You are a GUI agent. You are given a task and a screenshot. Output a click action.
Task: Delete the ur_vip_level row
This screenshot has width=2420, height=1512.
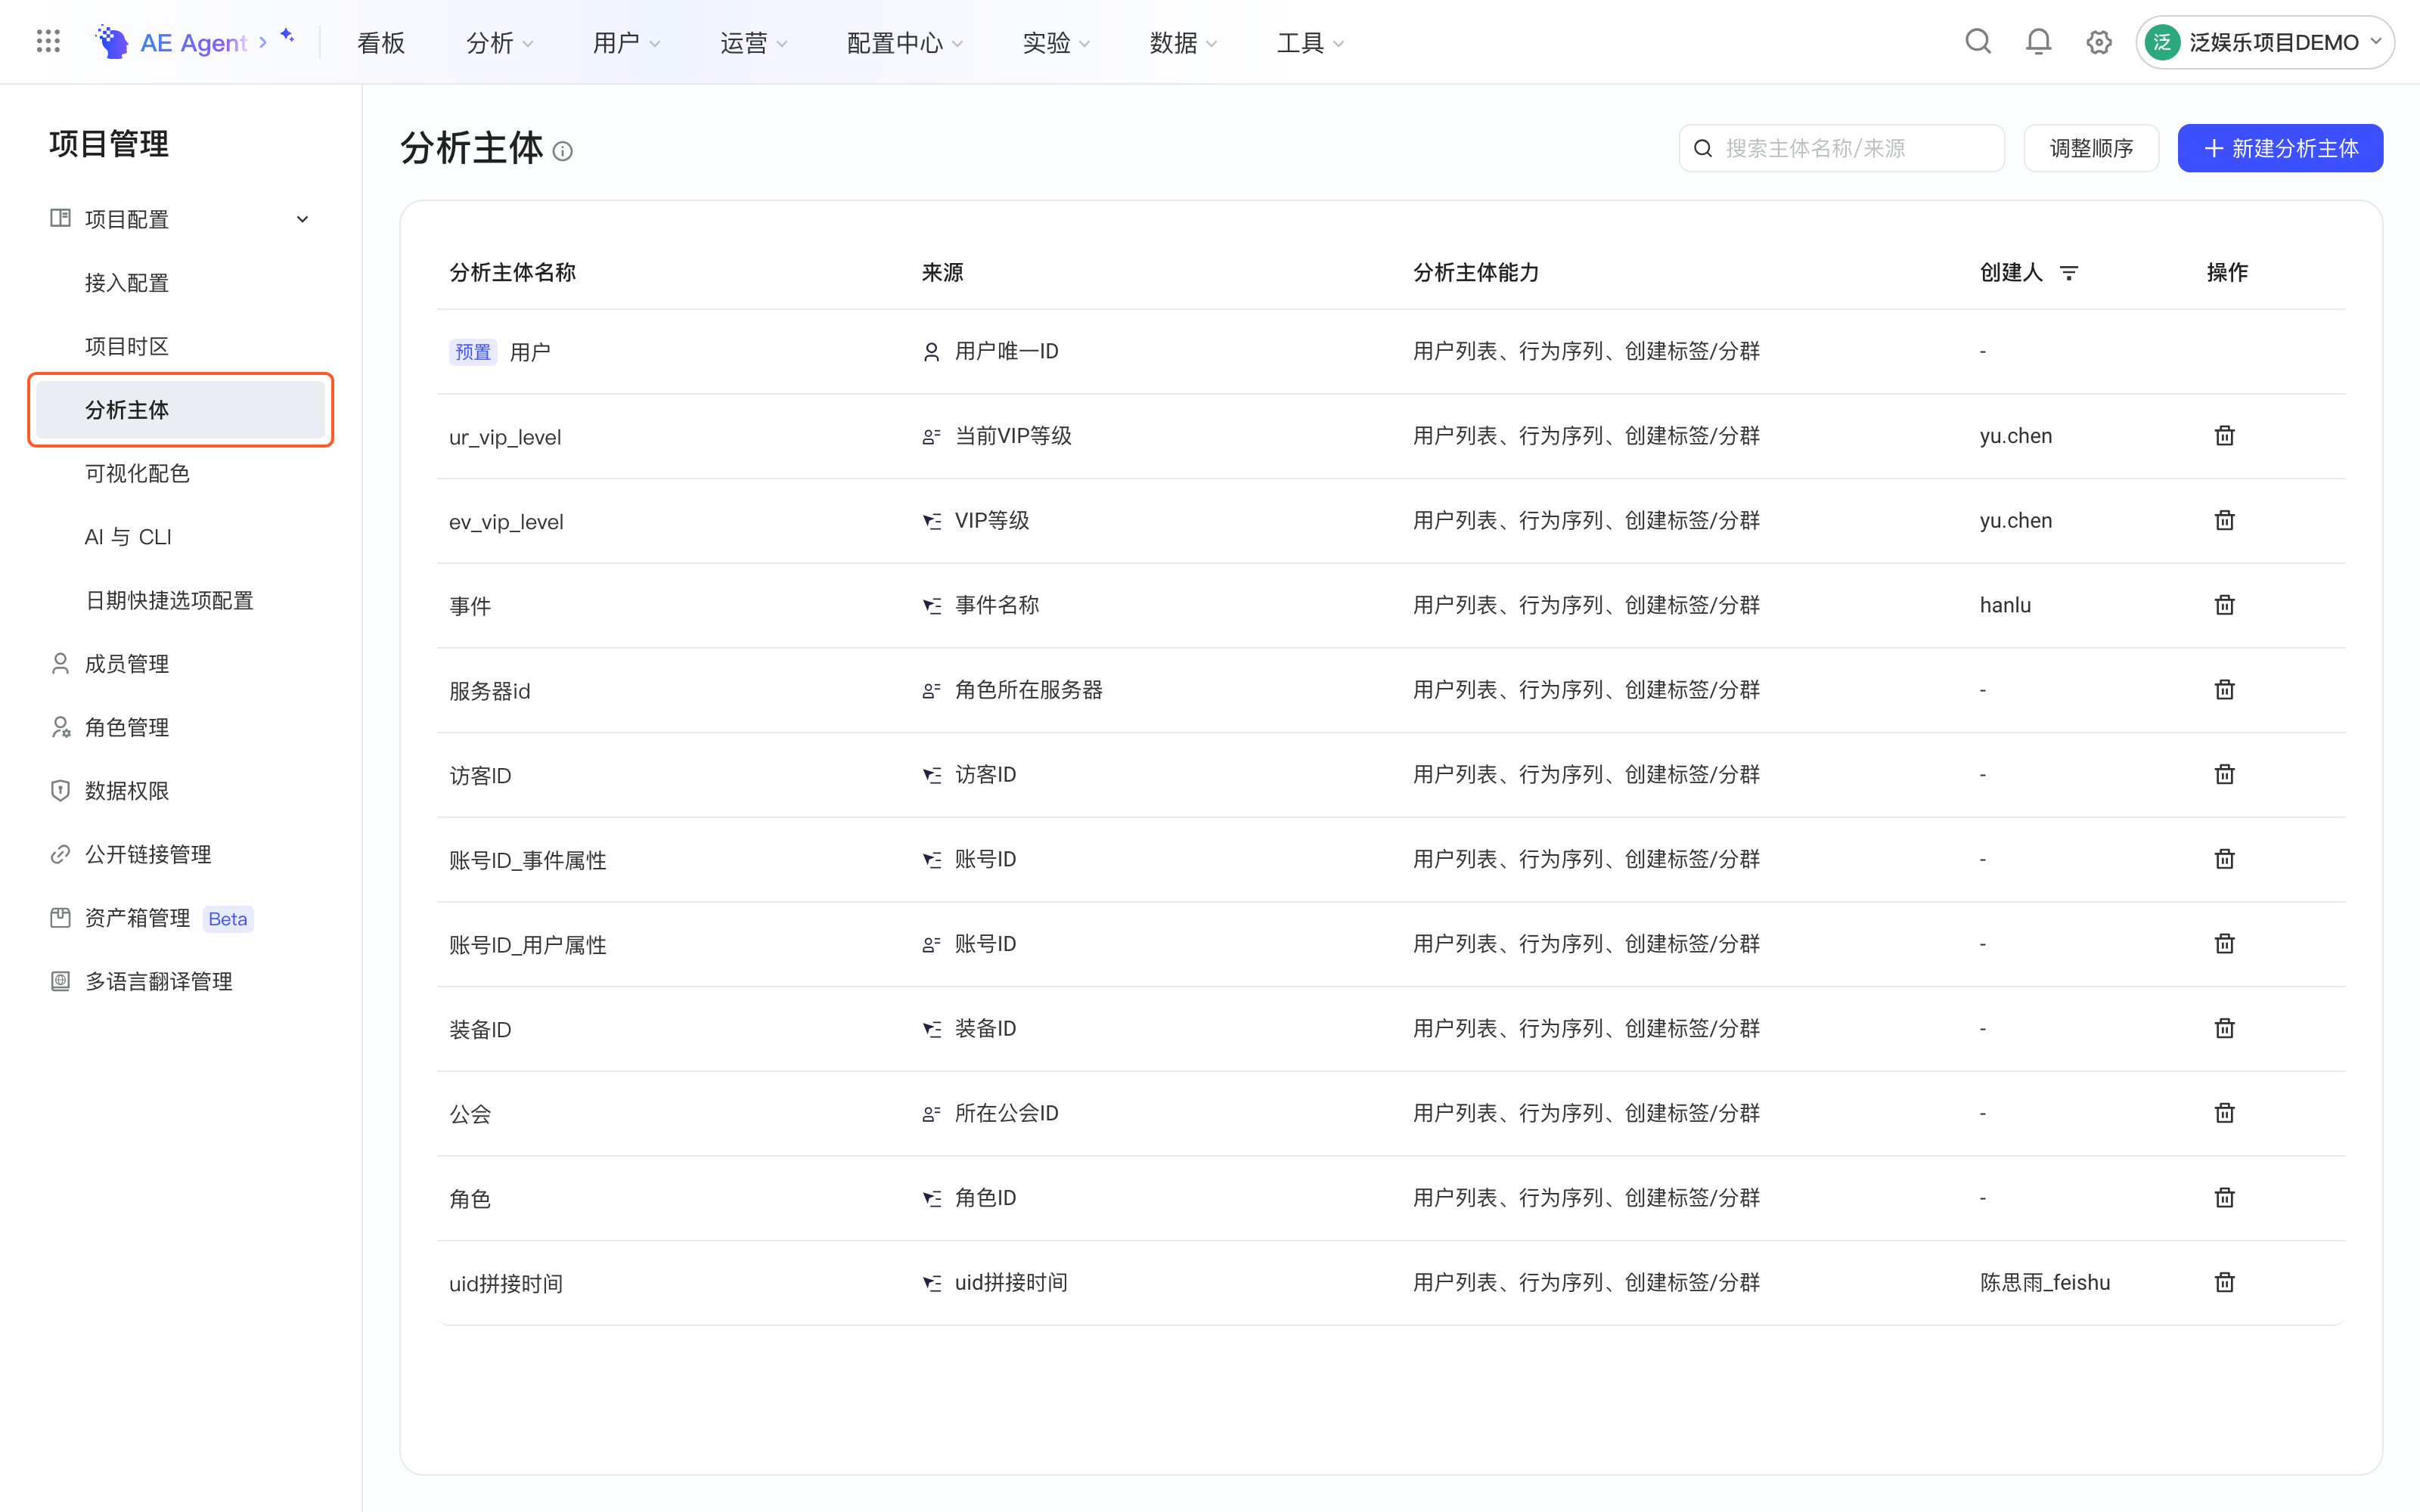(2224, 436)
